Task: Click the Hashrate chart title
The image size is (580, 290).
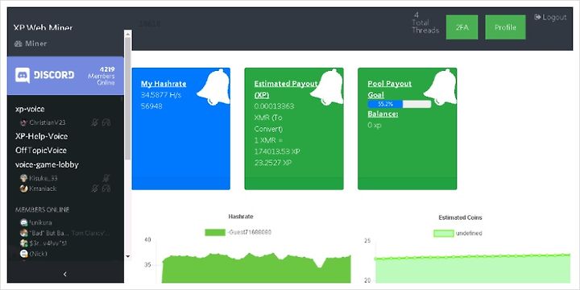Action: (x=241, y=217)
